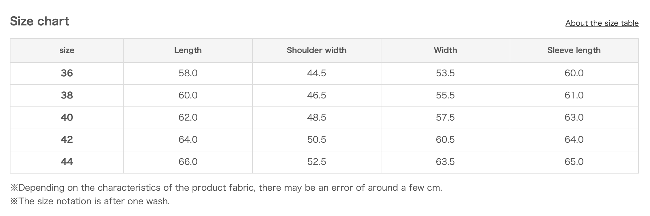Click the Shoulder width column header

tap(316, 50)
